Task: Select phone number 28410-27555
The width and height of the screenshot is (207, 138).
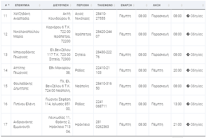Action: (x=101, y=16)
